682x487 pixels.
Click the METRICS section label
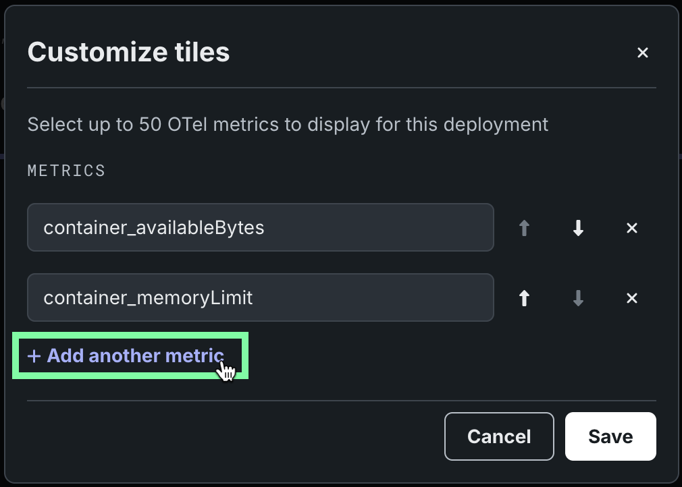pos(66,171)
